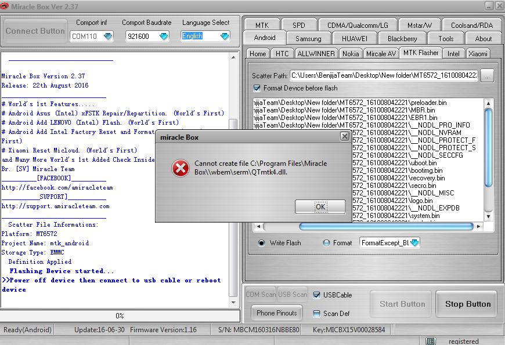Click the file list horizontal scrollbar thumb
Screen dimensions: 505x345
[x=386, y=227]
